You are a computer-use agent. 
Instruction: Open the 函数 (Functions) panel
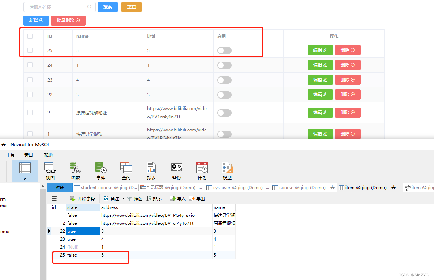[x=75, y=170]
